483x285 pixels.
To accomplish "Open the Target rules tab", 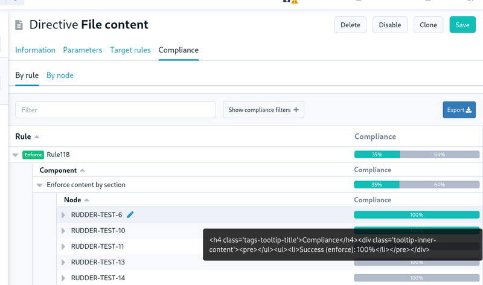I will pyautogui.click(x=130, y=50).
